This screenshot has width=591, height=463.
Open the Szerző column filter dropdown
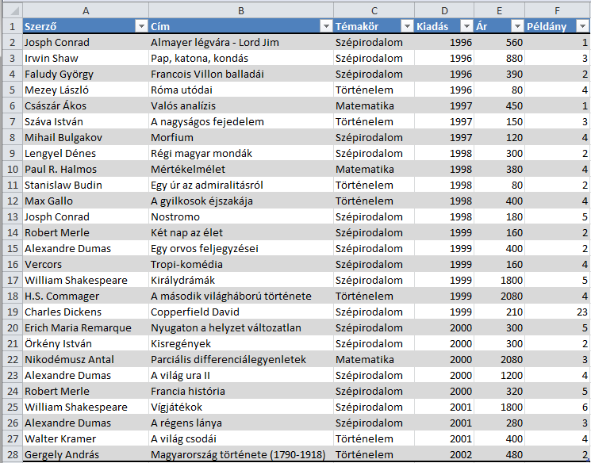tap(142, 26)
